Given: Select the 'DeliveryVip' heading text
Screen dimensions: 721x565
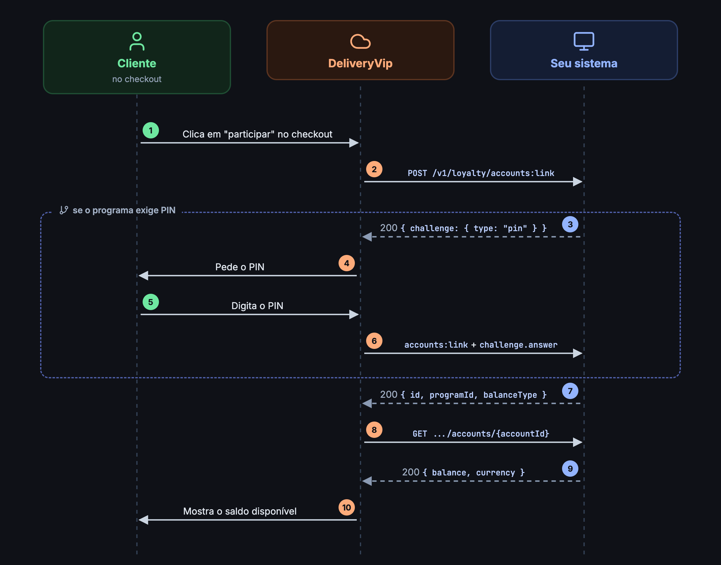Looking at the screenshot, I should pyautogui.click(x=360, y=63).
